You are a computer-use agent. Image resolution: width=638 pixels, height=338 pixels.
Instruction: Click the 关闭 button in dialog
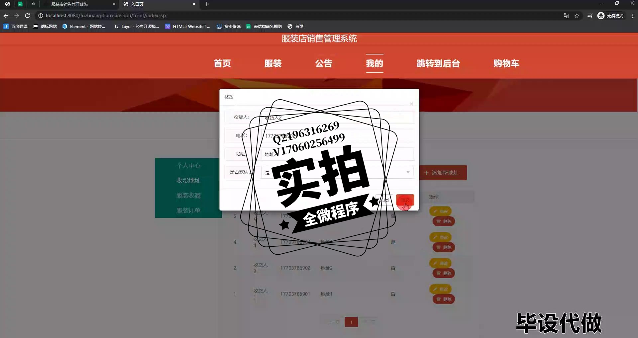coord(384,200)
